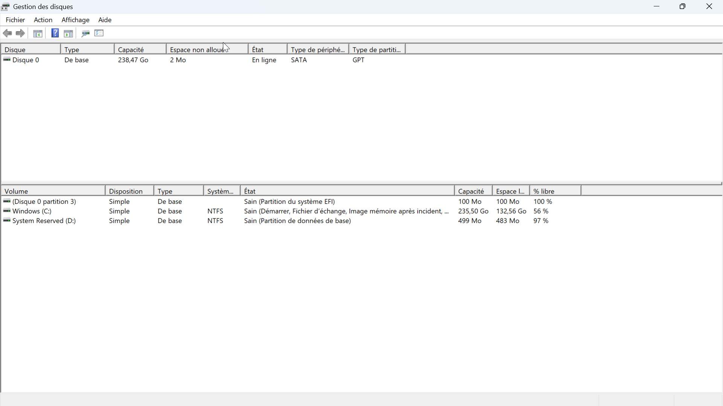The height and width of the screenshot is (406, 723).
Task: Select the System Reserved (D:) volume
Action: [44, 221]
